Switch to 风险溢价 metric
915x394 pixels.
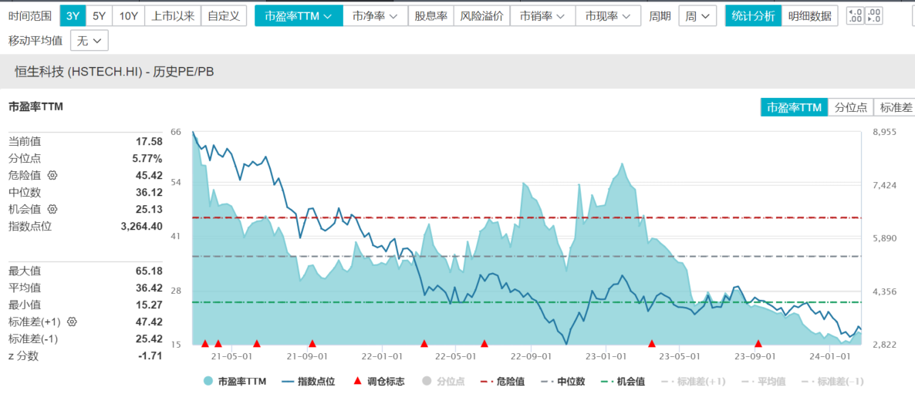pos(482,15)
